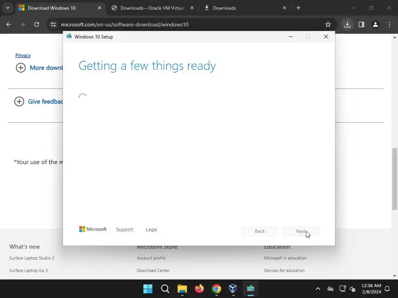Open File Explorer from taskbar
The width and height of the screenshot is (398, 298).
(x=182, y=289)
